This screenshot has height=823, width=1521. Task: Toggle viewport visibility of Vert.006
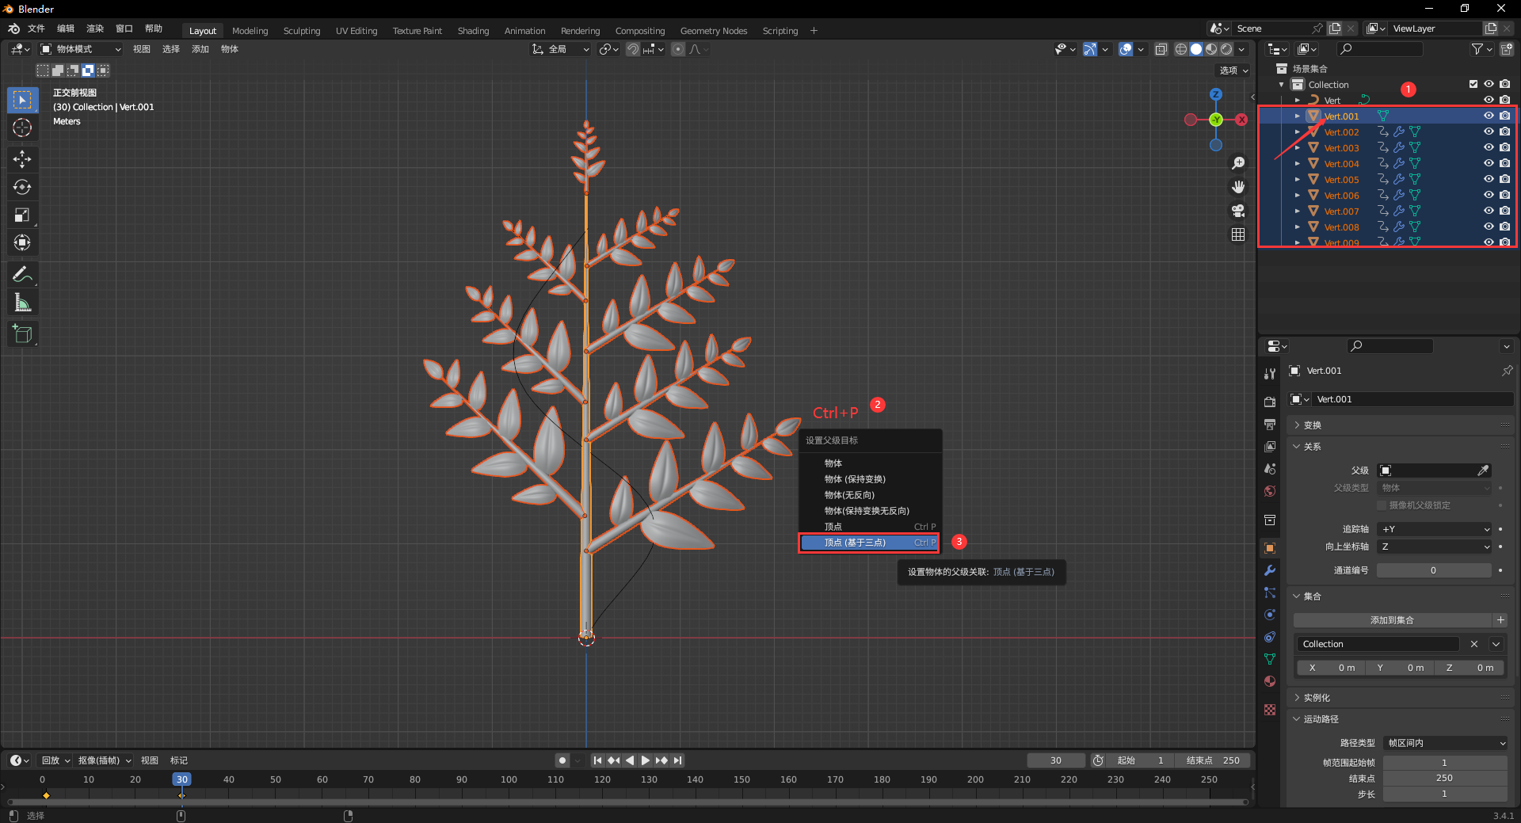(1489, 195)
